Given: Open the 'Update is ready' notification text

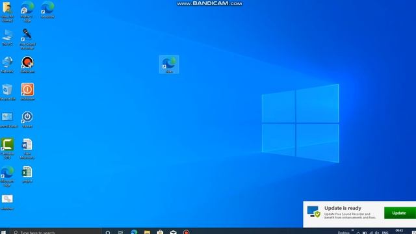Looking at the screenshot, I should (x=343, y=208).
